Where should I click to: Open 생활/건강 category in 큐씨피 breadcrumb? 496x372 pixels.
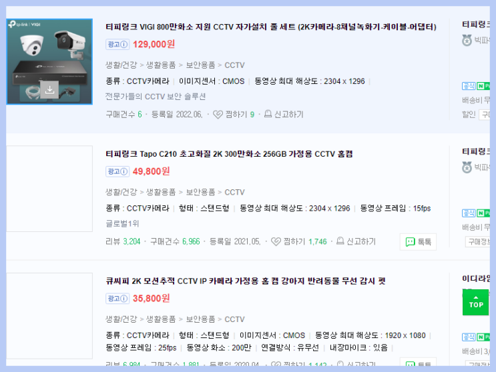tap(121, 319)
